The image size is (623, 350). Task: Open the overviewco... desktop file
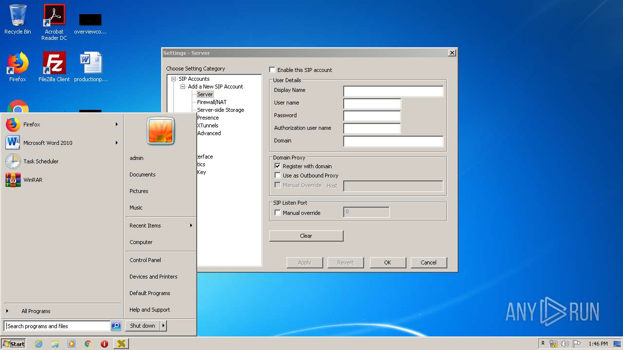pyautogui.click(x=91, y=23)
